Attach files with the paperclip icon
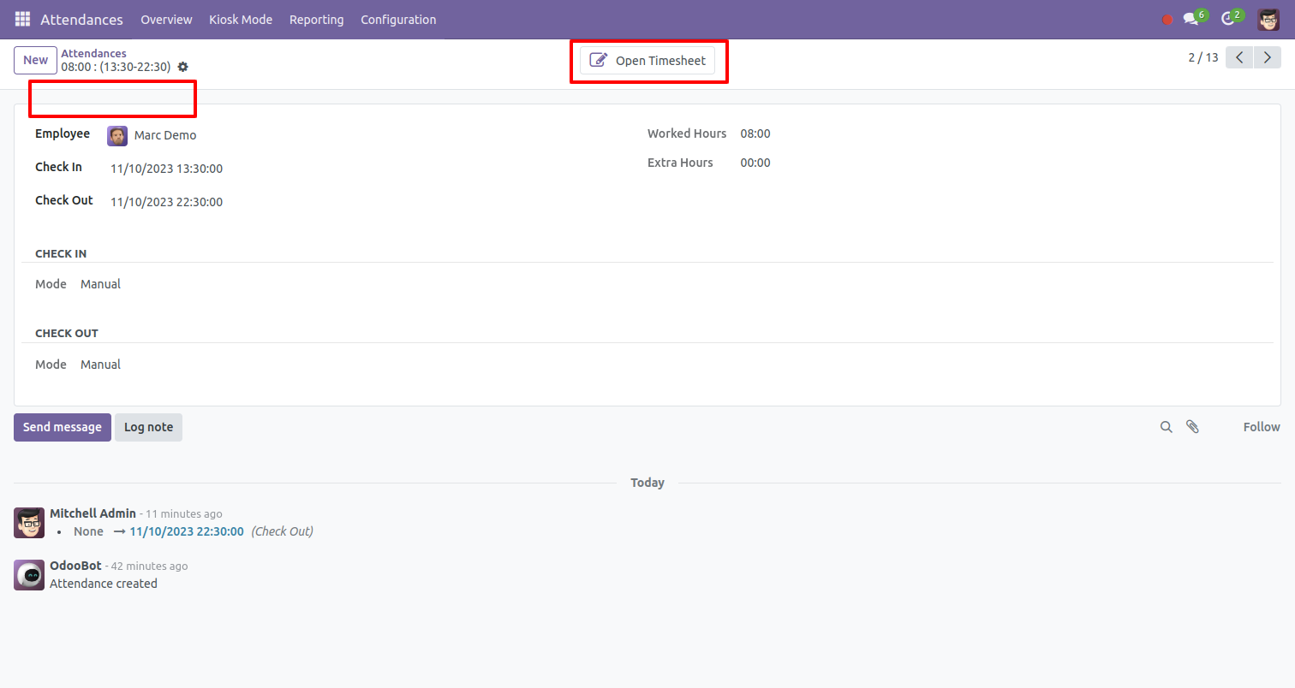The image size is (1295, 688). 1192,426
